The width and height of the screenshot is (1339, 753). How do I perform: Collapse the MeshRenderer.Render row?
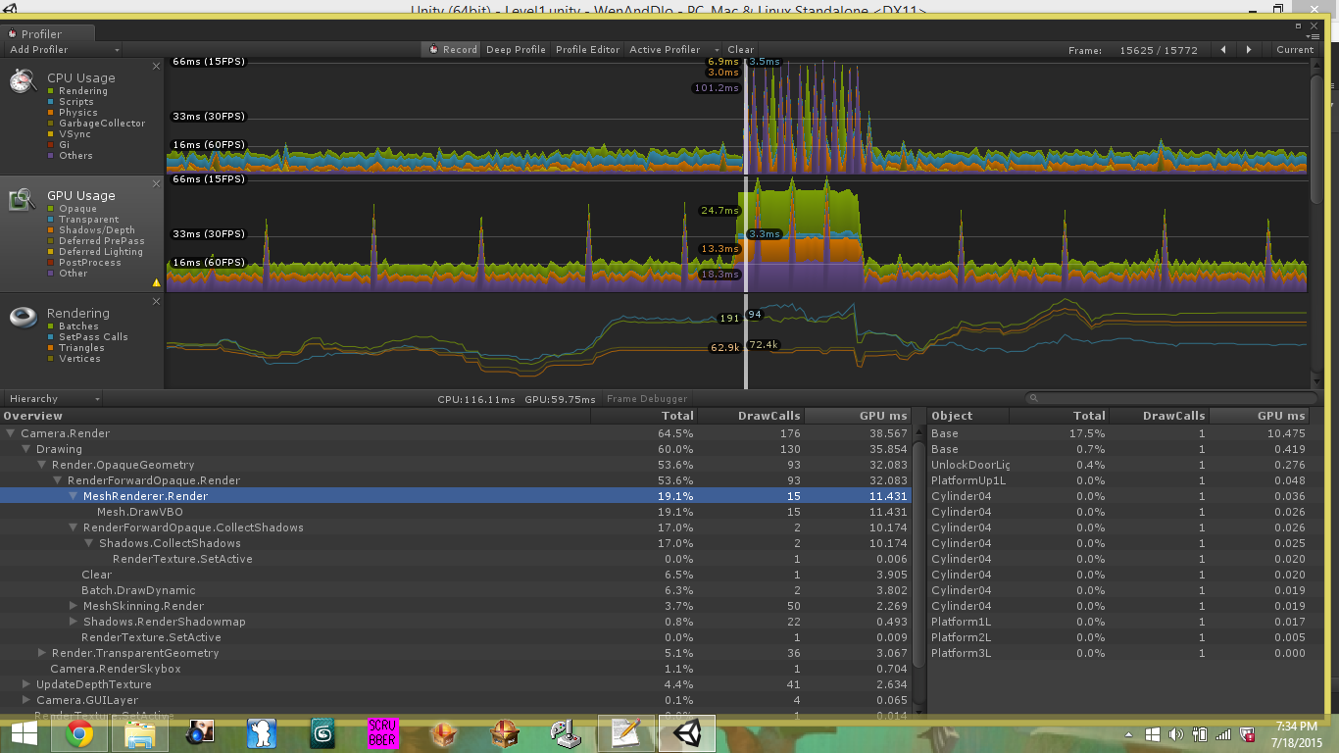(74, 496)
